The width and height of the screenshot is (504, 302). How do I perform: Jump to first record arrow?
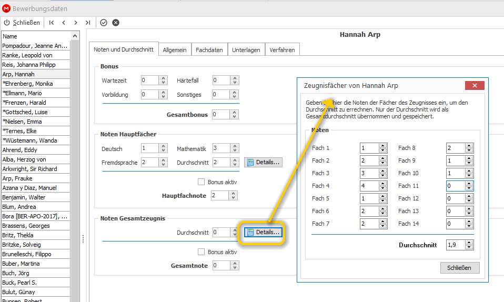(x=52, y=23)
